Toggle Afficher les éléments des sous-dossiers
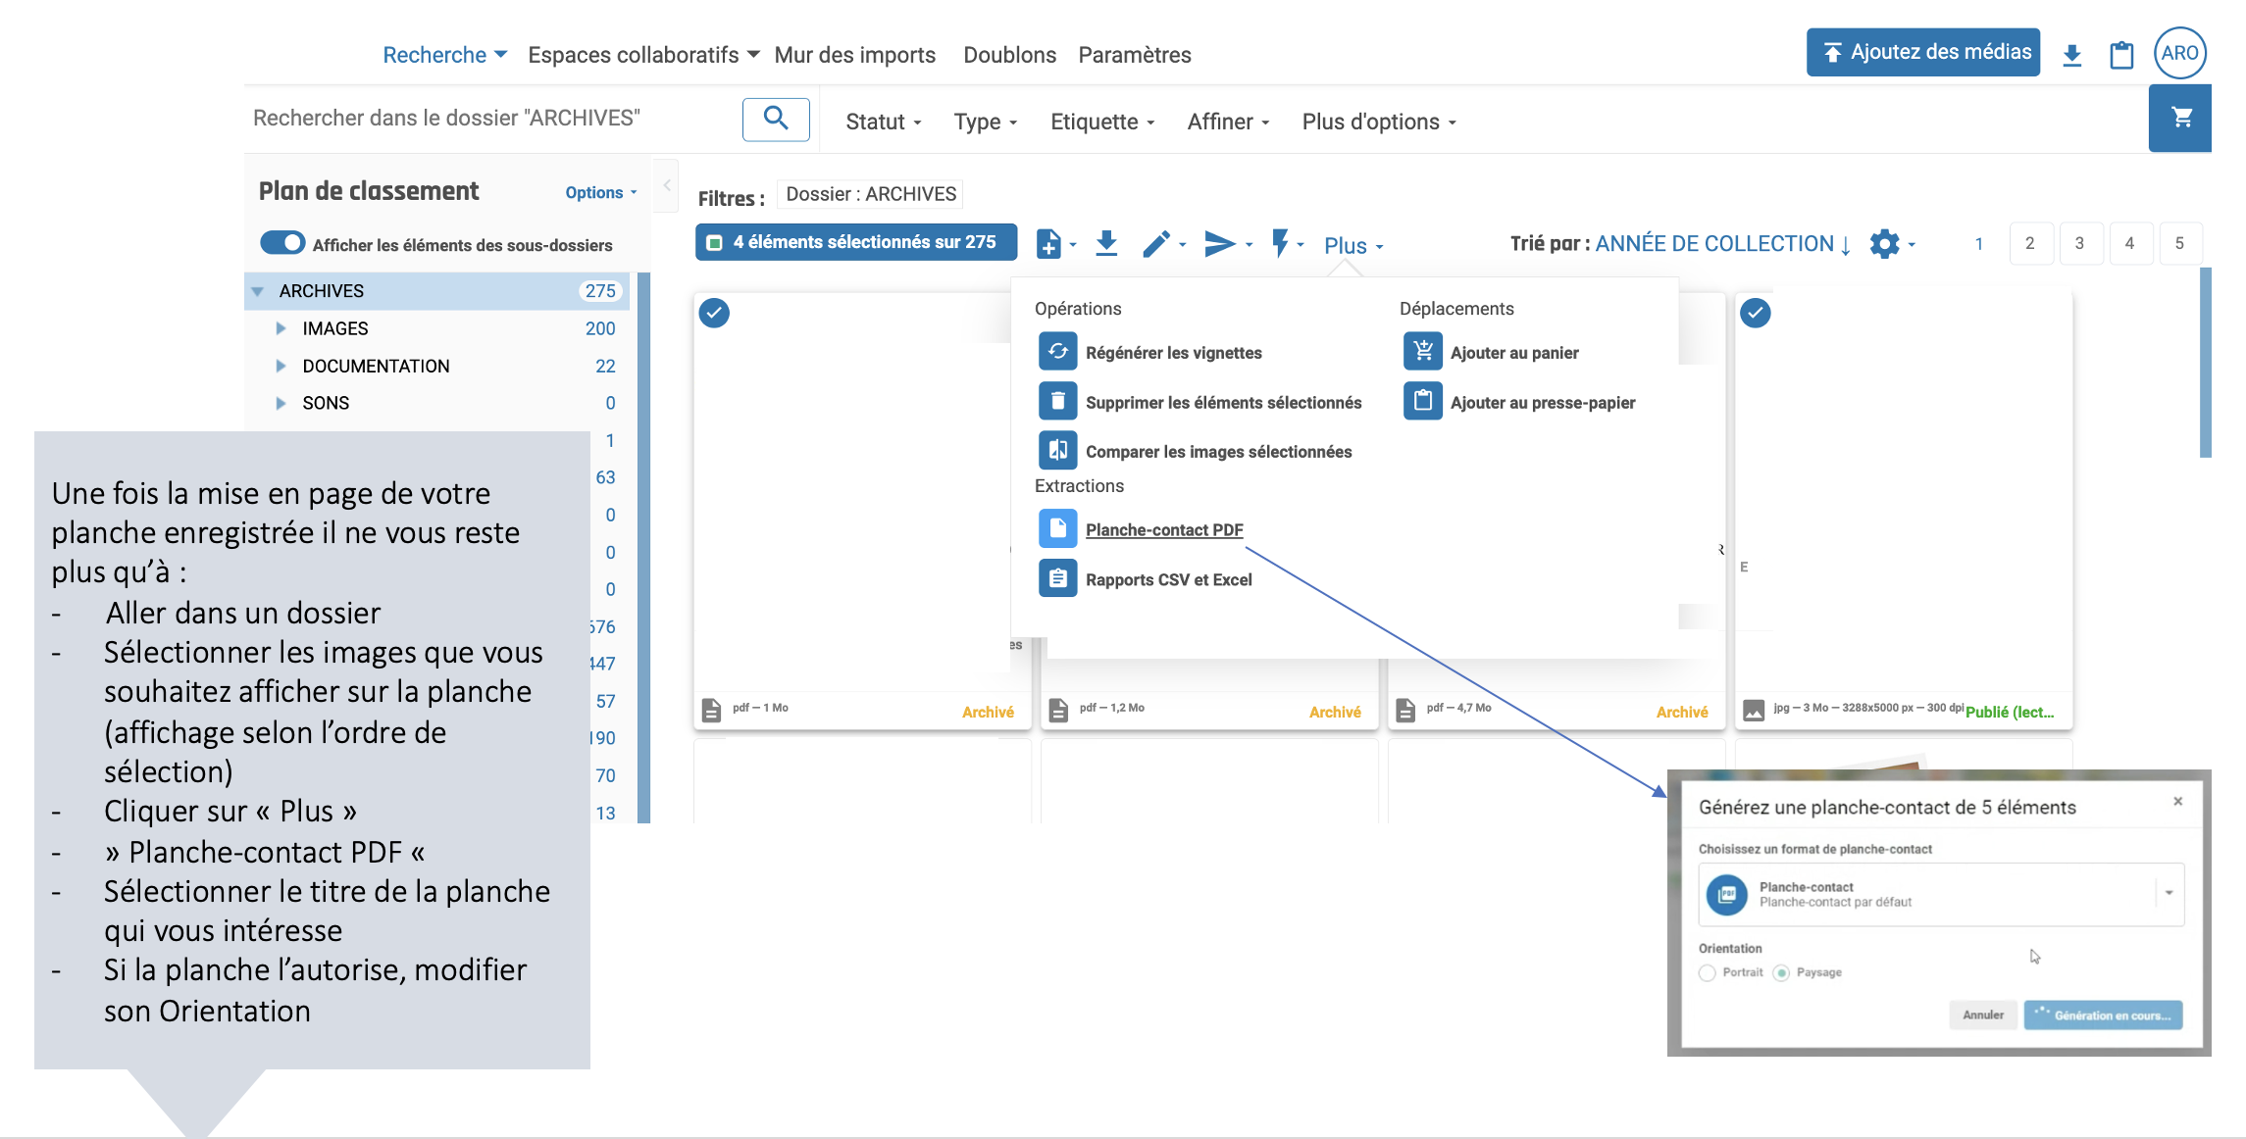Viewport: 2246px width, 1139px height. [283, 244]
